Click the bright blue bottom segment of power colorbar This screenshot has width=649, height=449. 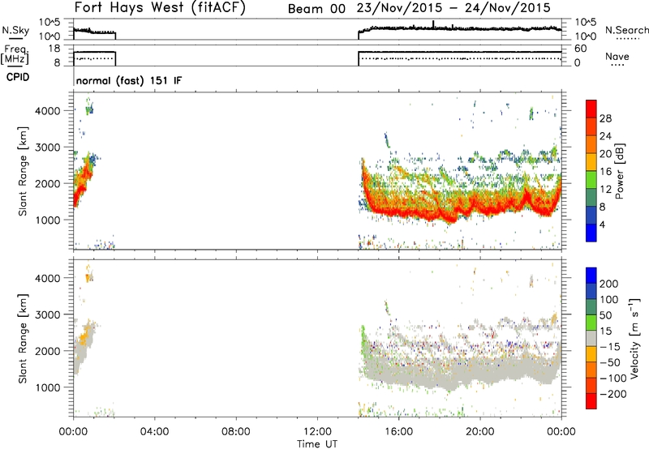(591, 233)
